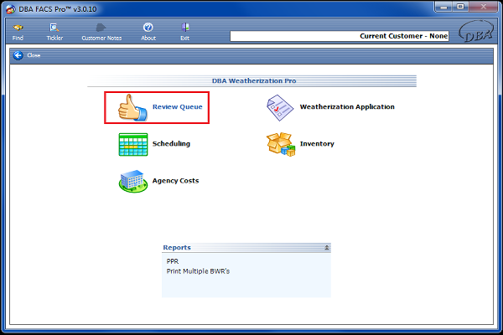Show the About help icon

tap(148, 28)
